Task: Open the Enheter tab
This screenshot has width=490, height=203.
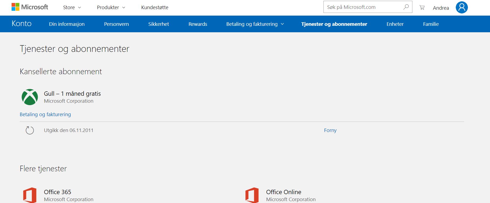Action: click(x=395, y=24)
